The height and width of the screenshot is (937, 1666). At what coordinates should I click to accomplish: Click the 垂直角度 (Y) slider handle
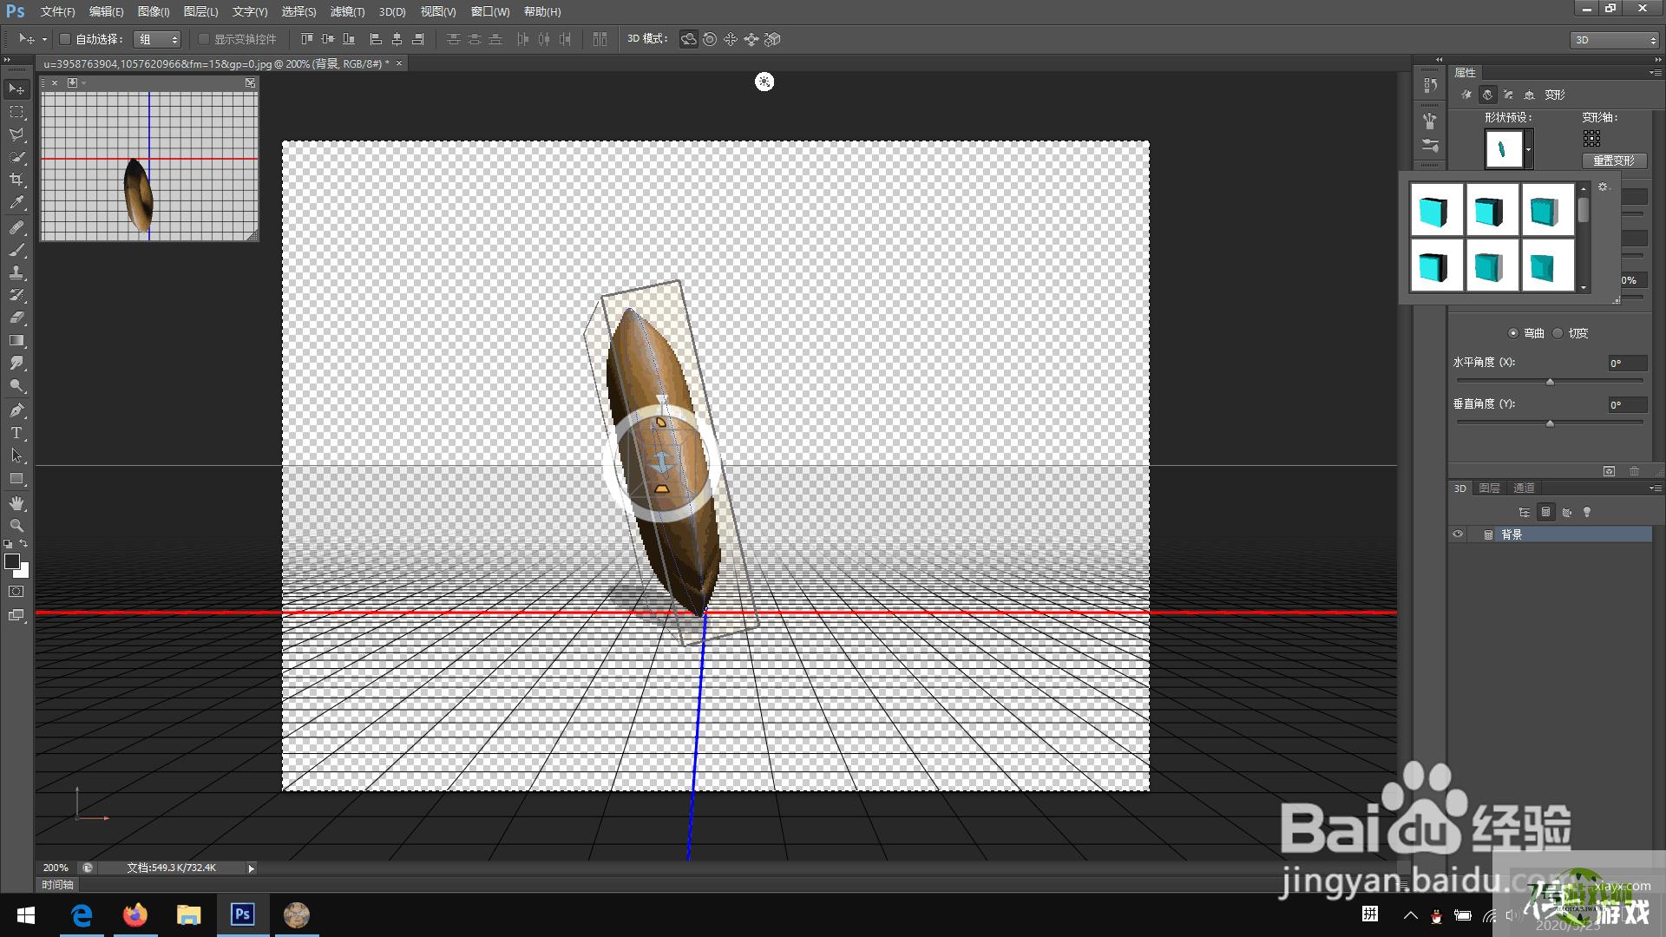coord(1550,423)
